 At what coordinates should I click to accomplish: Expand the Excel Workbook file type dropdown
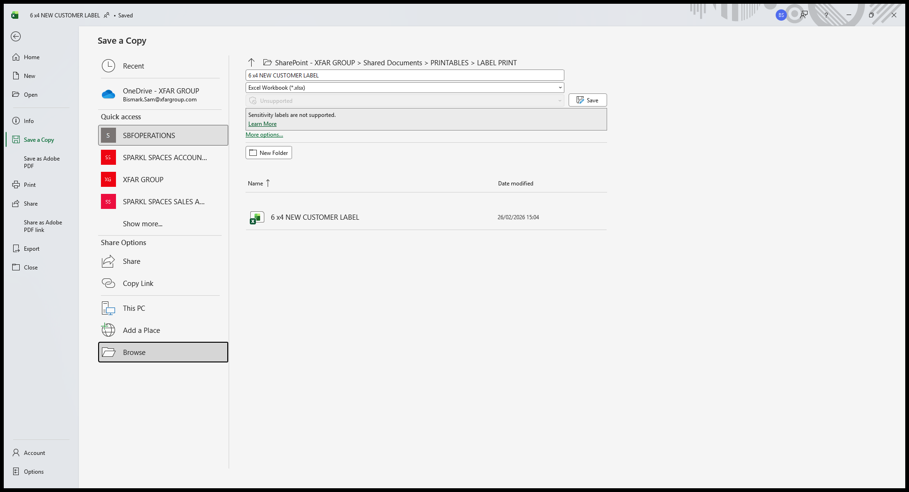560,88
